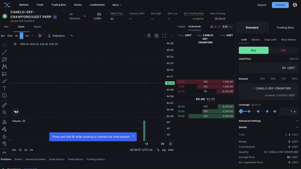Set amount to 50%
Screen dimensions: 301x169
click(x=273, y=79)
